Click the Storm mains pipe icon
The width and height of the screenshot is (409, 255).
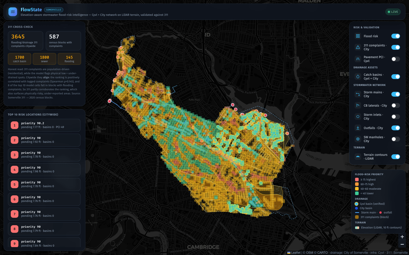[x=358, y=94]
